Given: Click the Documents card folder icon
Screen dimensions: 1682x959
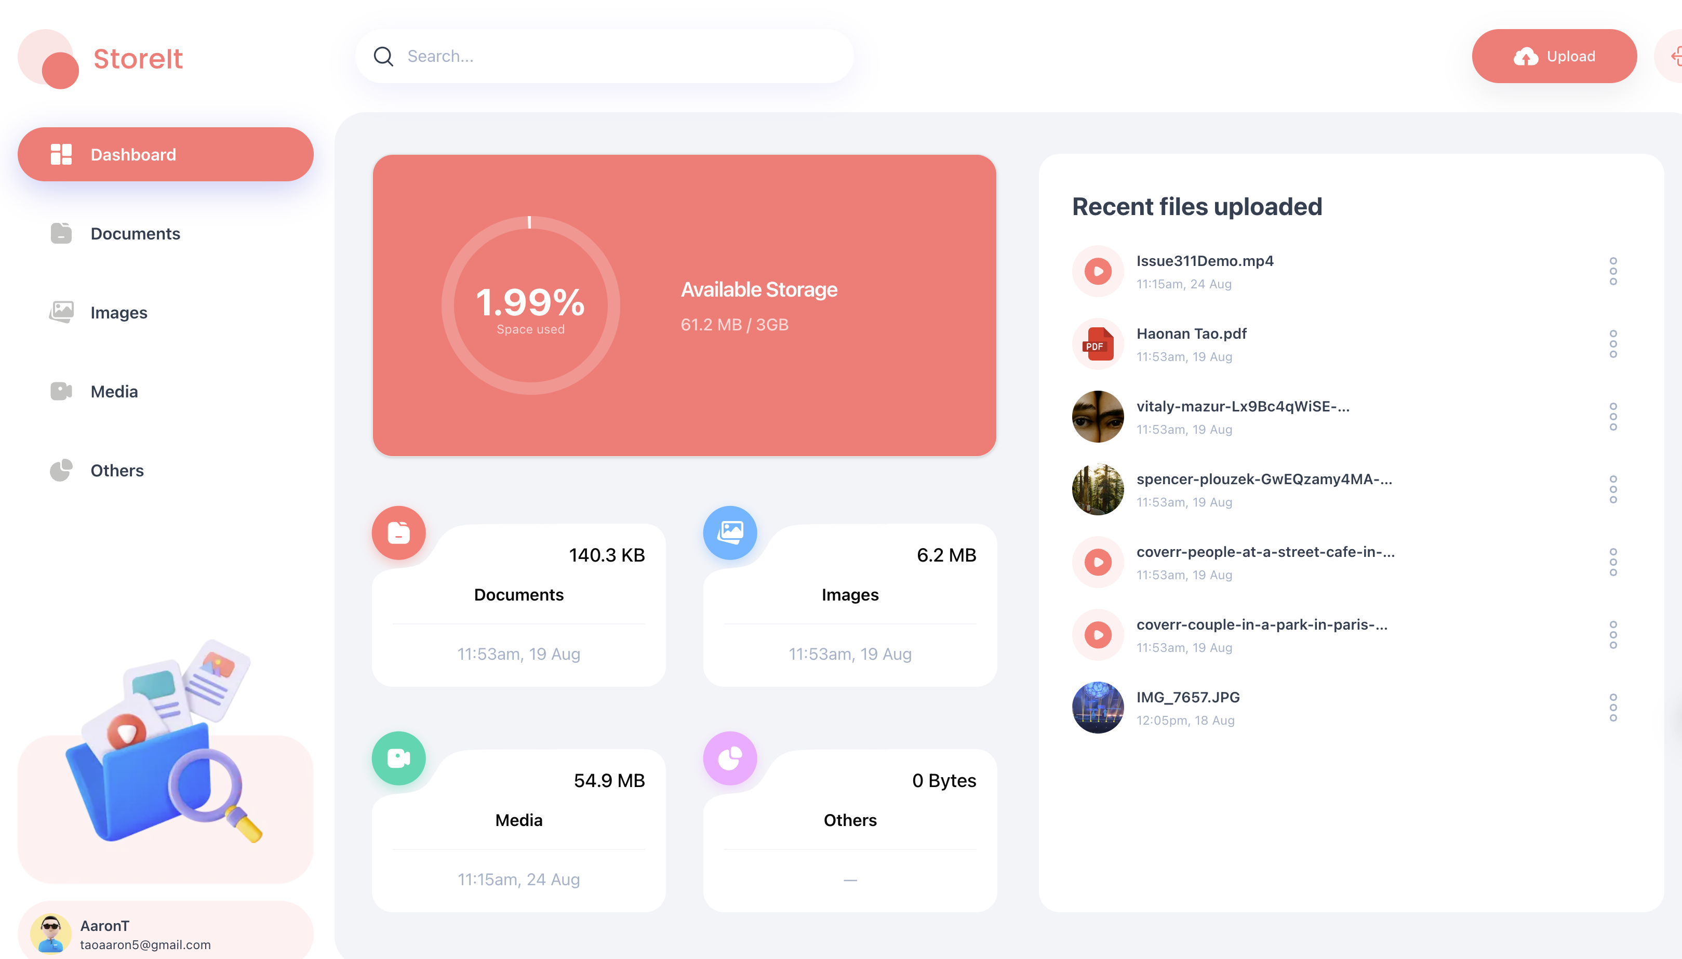Looking at the screenshot, I should (x=398, y=532).
